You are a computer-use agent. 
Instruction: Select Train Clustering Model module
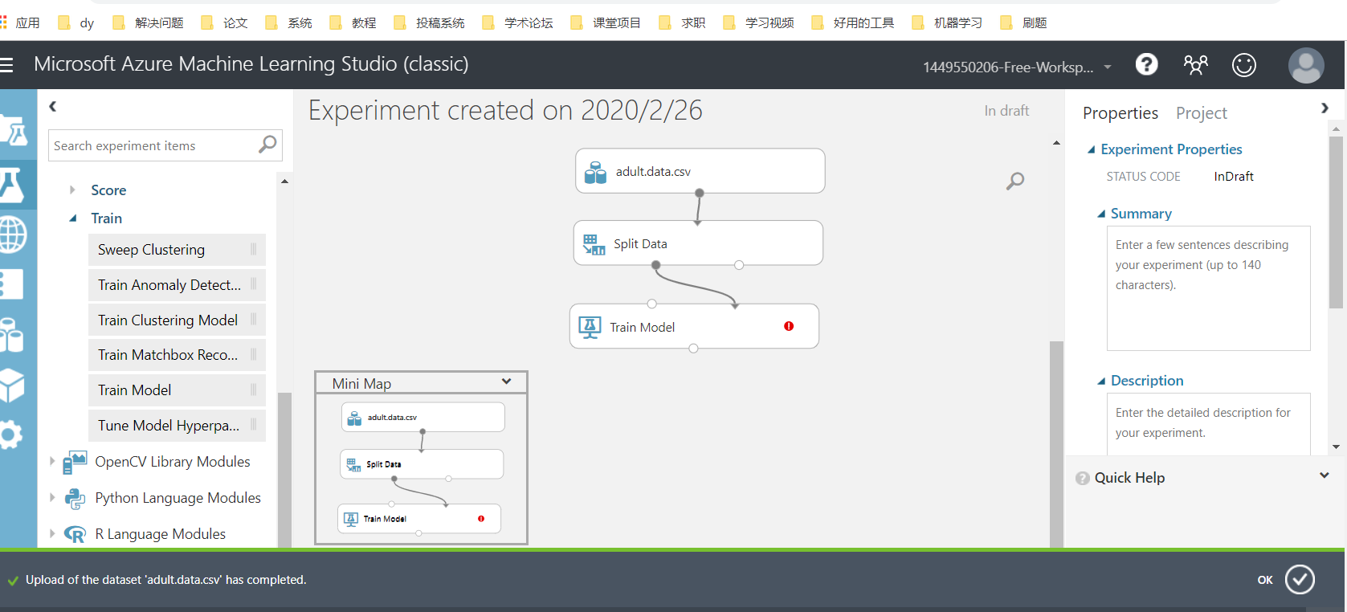(177, 320)
